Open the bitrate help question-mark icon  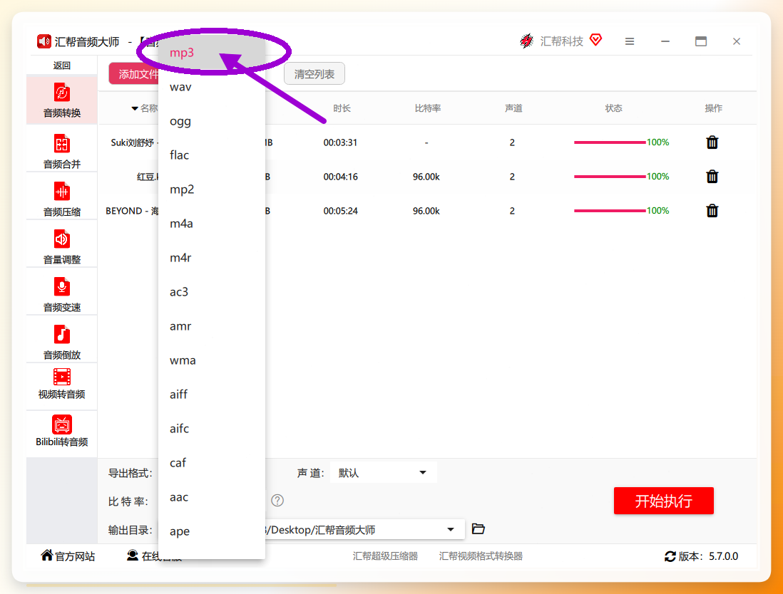point(277,501)
